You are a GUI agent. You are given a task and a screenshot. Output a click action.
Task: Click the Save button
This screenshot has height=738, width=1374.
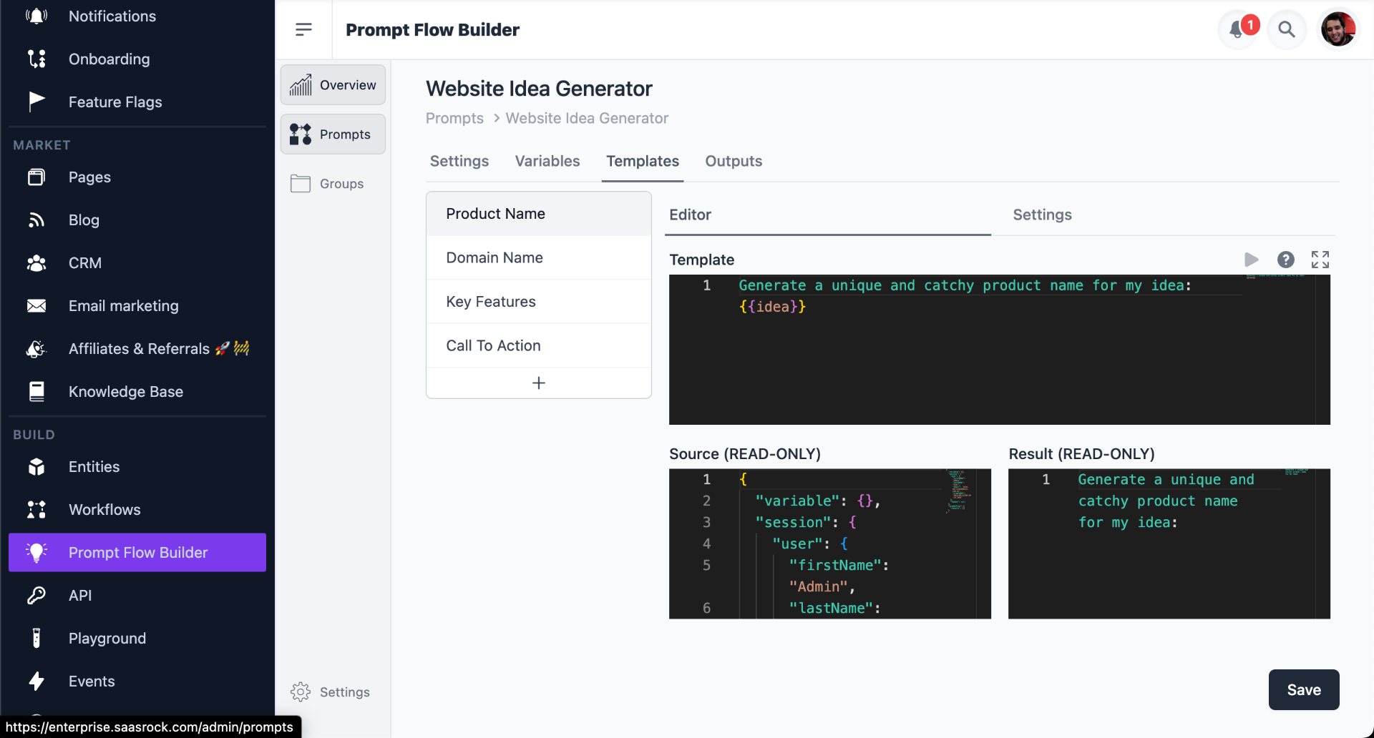(1303, 689)
